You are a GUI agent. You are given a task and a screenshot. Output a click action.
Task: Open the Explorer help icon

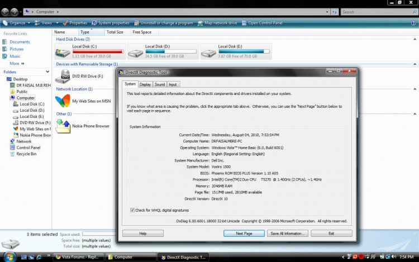(413, 23)
